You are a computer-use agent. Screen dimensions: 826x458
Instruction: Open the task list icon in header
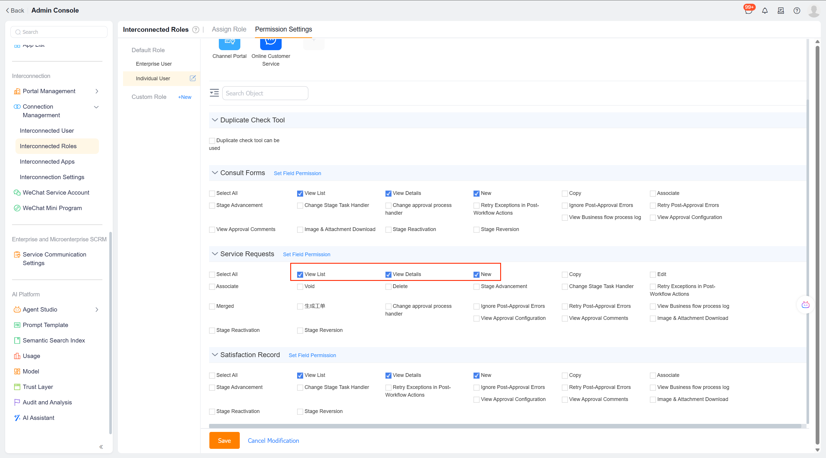click(x=781, y=11)
